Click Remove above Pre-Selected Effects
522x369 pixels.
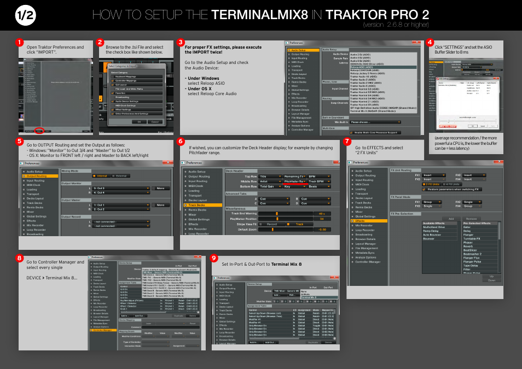(471, 219)
